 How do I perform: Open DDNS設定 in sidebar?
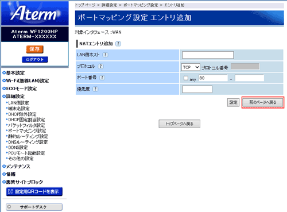[17, 148]
